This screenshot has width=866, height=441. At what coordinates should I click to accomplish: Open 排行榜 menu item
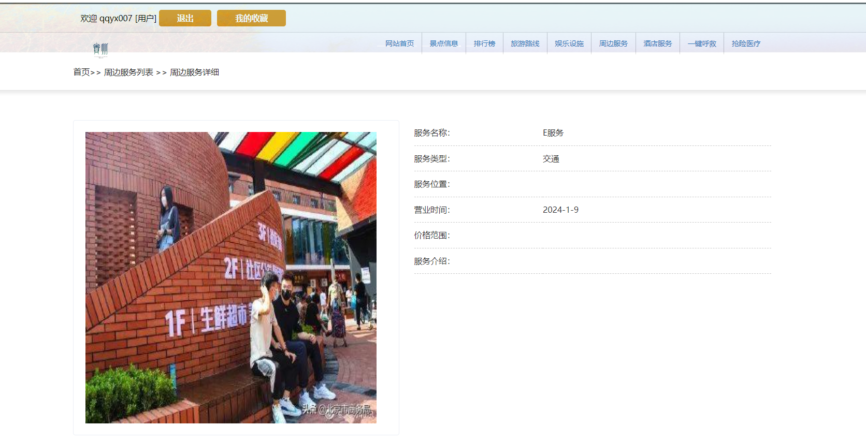point(484,43)
